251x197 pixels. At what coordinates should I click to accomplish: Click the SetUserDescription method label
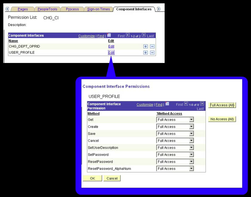103,147
